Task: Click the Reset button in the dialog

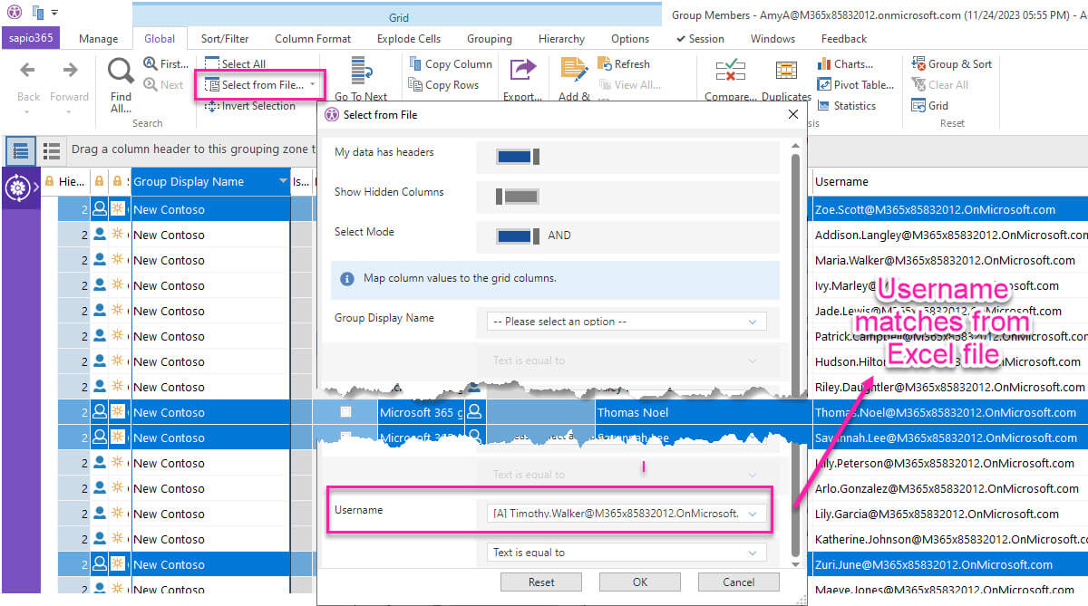Action: 541,582
